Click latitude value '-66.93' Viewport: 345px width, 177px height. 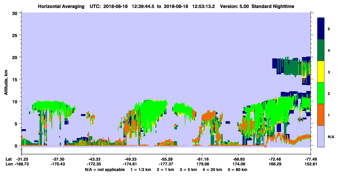pyautogui.click(x=238, y=159)
